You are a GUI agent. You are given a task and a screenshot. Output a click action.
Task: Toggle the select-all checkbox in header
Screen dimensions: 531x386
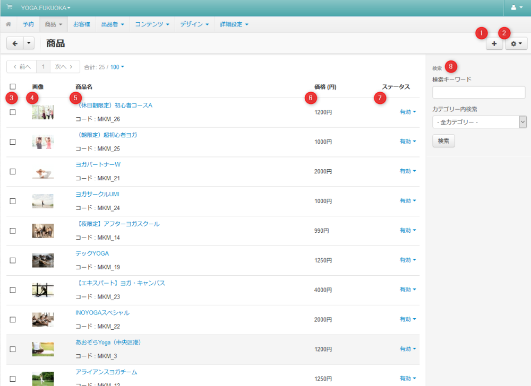click(x=13, y=86)
